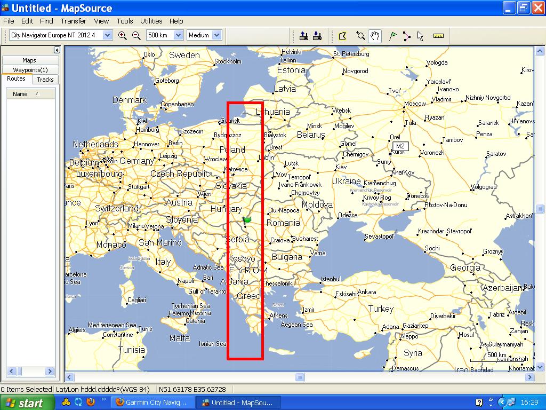This screenshot has width=546, height=410.
Task: Select the Map selection tool
Action: pyautogui.click(x=342, y=36)
